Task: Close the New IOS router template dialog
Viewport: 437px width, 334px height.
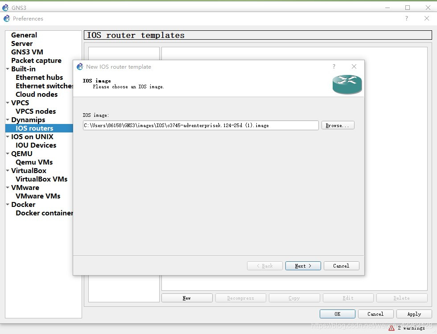Action: coord(354,66)
